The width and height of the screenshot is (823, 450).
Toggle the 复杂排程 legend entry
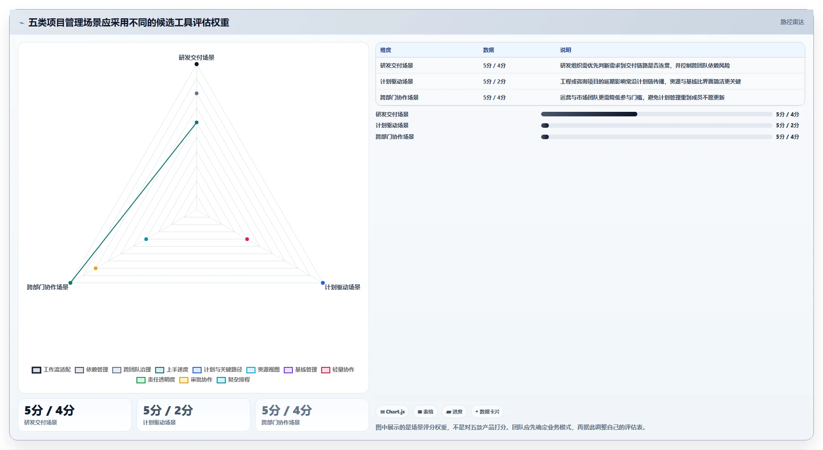tap(233, 380)
